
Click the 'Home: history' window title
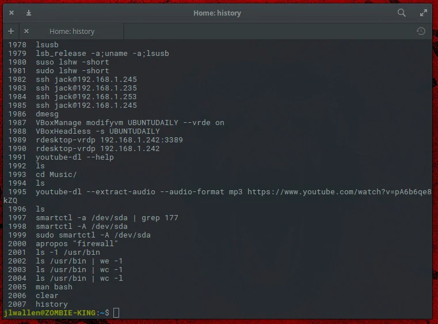[217, 13]
